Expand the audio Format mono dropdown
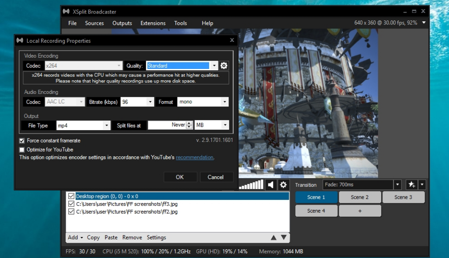The image size is (449, 258). tap(203, 102)
